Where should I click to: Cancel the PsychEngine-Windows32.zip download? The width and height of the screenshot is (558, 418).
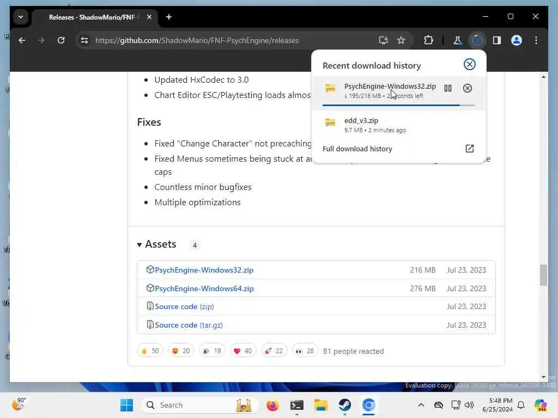point(467,88)
